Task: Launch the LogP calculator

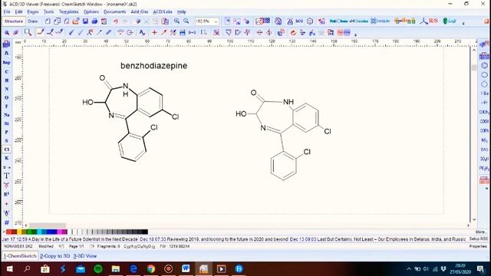Action: (x=450, y=21)
